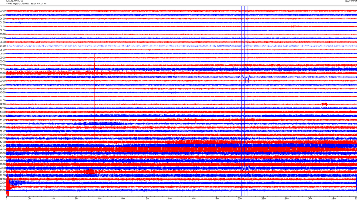Screen dimensions: 357x200
Task: Select the 07:00 trace time label
Action: tap(3, 65)
